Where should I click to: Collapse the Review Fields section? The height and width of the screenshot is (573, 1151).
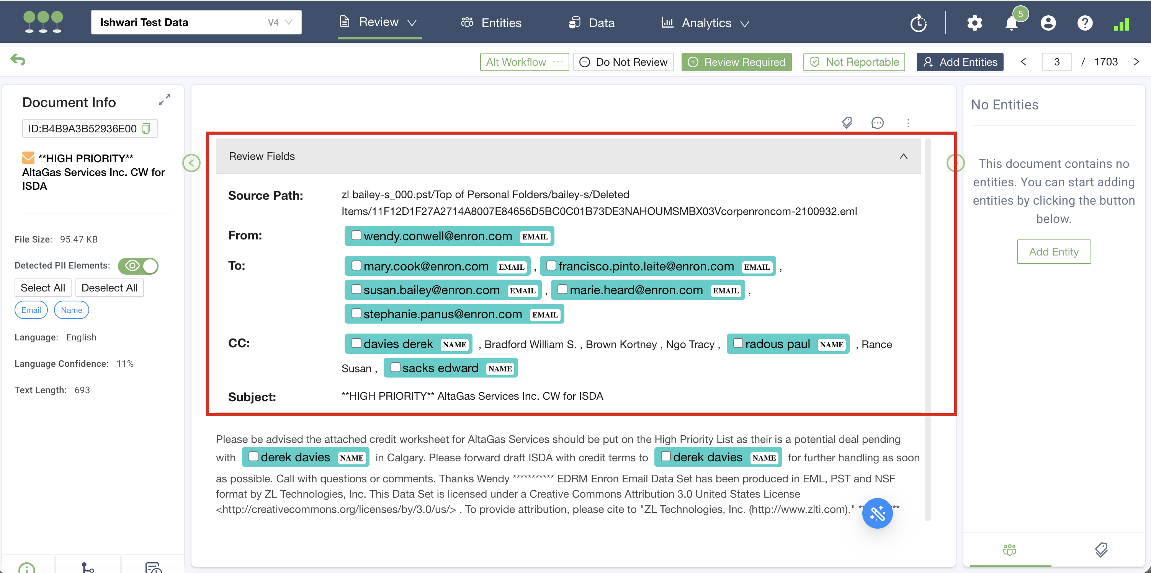[903, 156]
